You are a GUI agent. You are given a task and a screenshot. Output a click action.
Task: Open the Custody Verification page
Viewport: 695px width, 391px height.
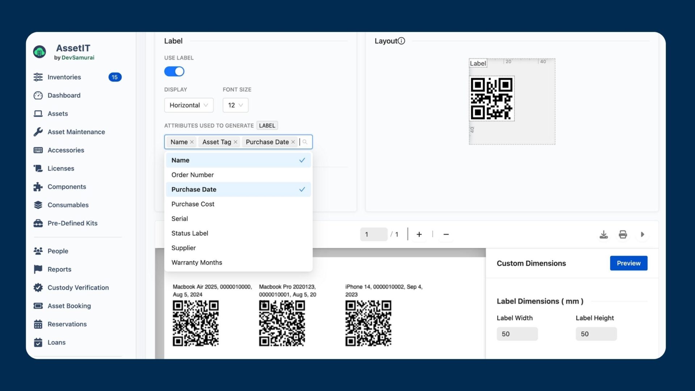coord(78,287)
